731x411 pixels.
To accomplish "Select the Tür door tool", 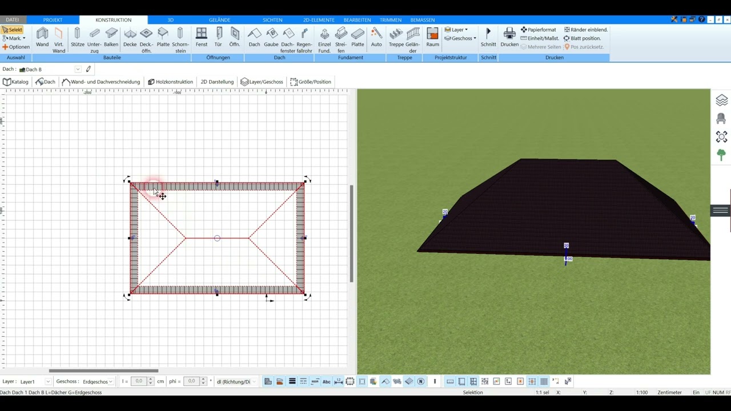I will point(218,38).
